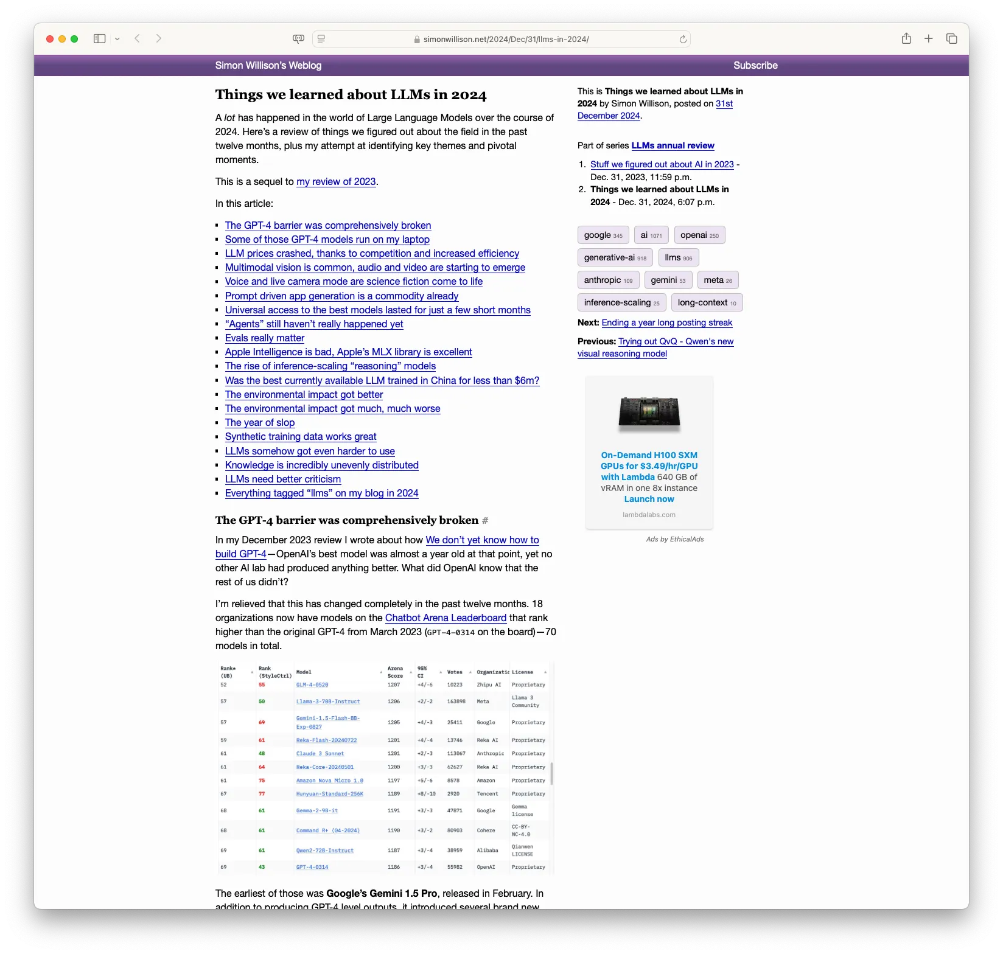Open the 'We don't yet know how to' link
The image size is (1003, 954).
coord(483,540)
